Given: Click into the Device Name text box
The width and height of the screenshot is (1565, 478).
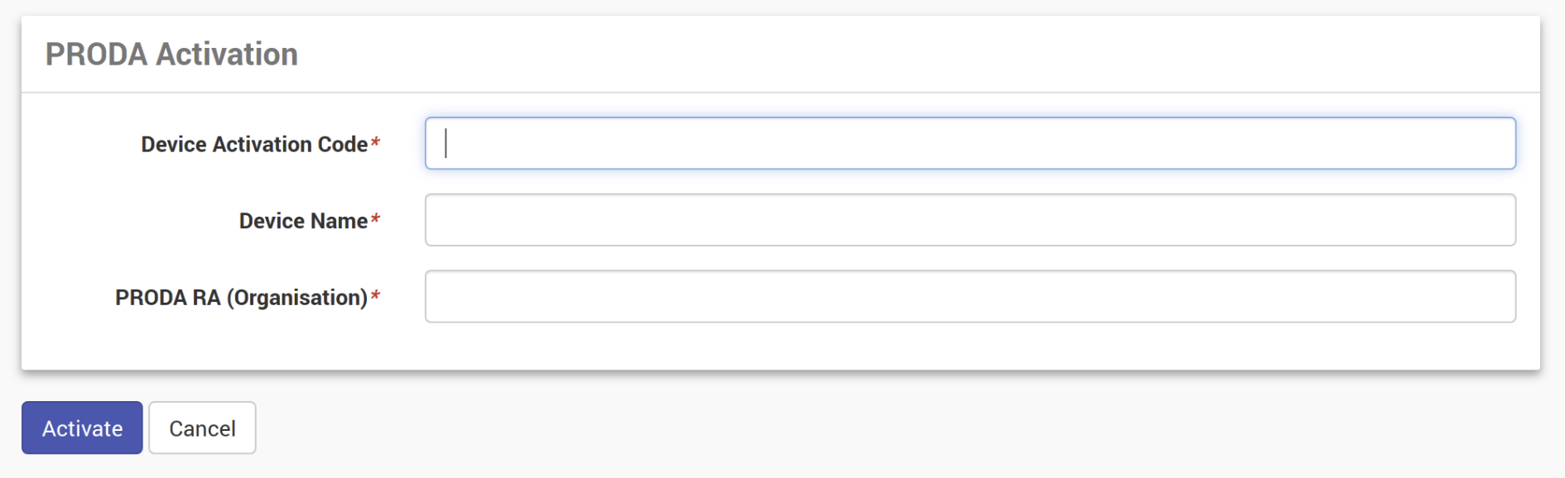Looking at the screenshot, I should coord(970,220).
